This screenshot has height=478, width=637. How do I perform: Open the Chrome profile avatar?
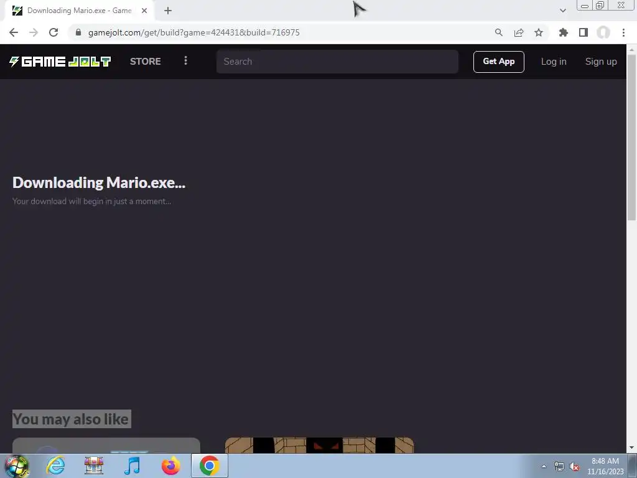(x=603, y=32)
